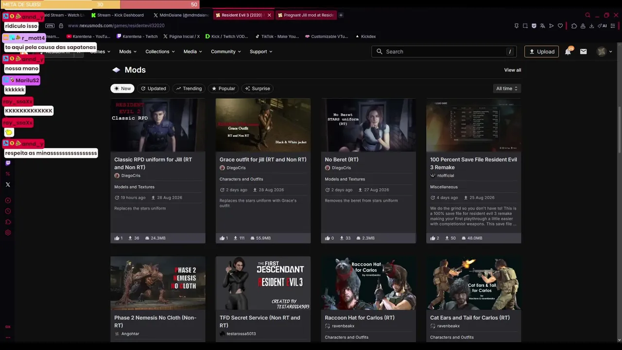Click the address bar URL
Image resolution: width=622 pixels, height=350 pixels.
pyautogui.click(x=116, y=26)
